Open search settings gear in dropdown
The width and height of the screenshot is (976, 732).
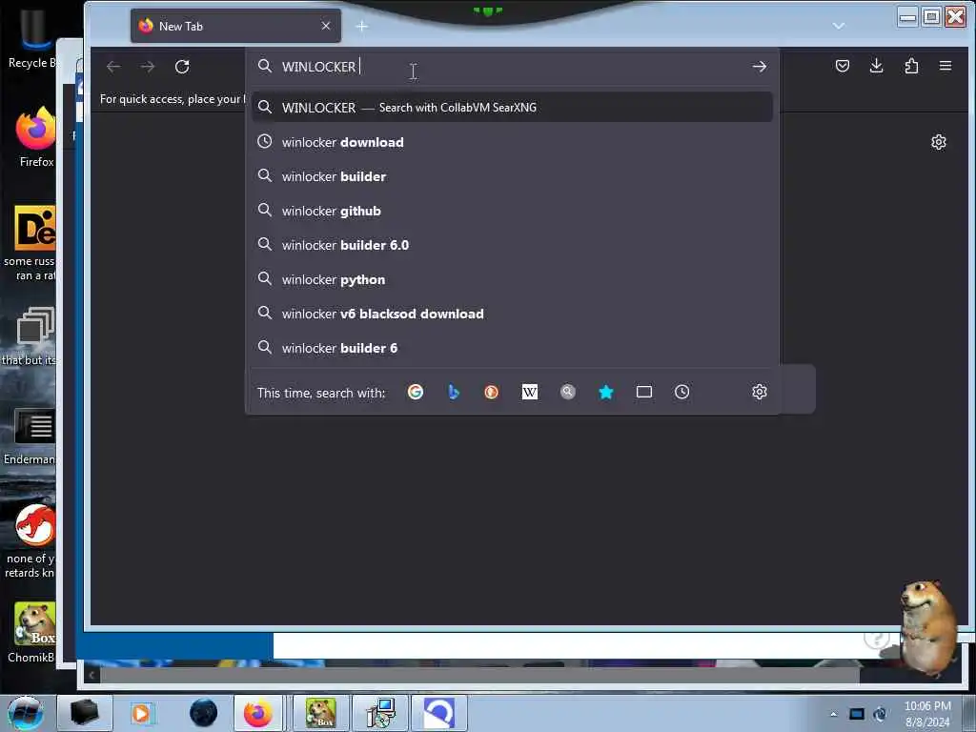pyautogui.click(x=760, y=392)
